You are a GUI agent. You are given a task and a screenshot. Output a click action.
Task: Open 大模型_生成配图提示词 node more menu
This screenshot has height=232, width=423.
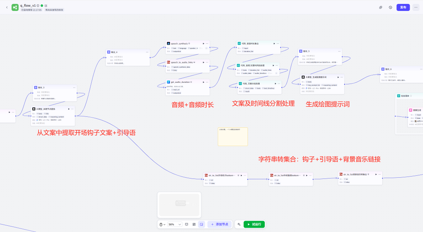tap(342, 77)
